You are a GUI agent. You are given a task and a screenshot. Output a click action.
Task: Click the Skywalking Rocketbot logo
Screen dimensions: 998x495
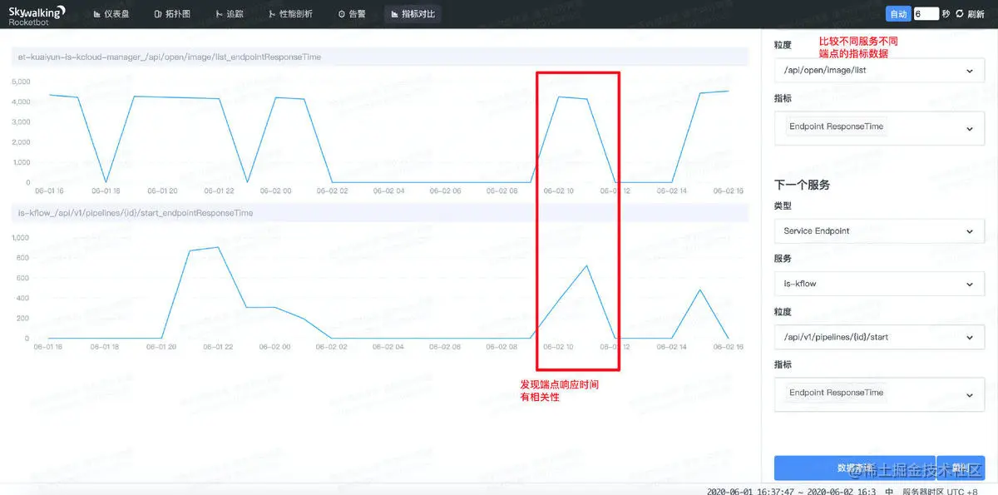click(37, 15)
